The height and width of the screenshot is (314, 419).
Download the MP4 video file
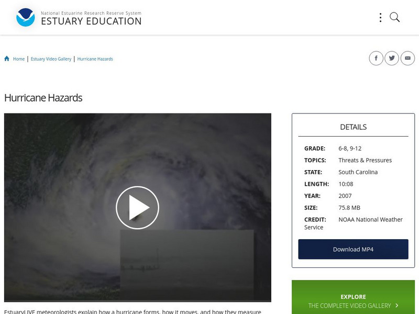pos(353,249)
